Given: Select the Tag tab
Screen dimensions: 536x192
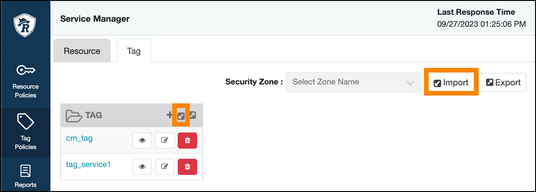Looking at the screenshot, I should point(134,51).
